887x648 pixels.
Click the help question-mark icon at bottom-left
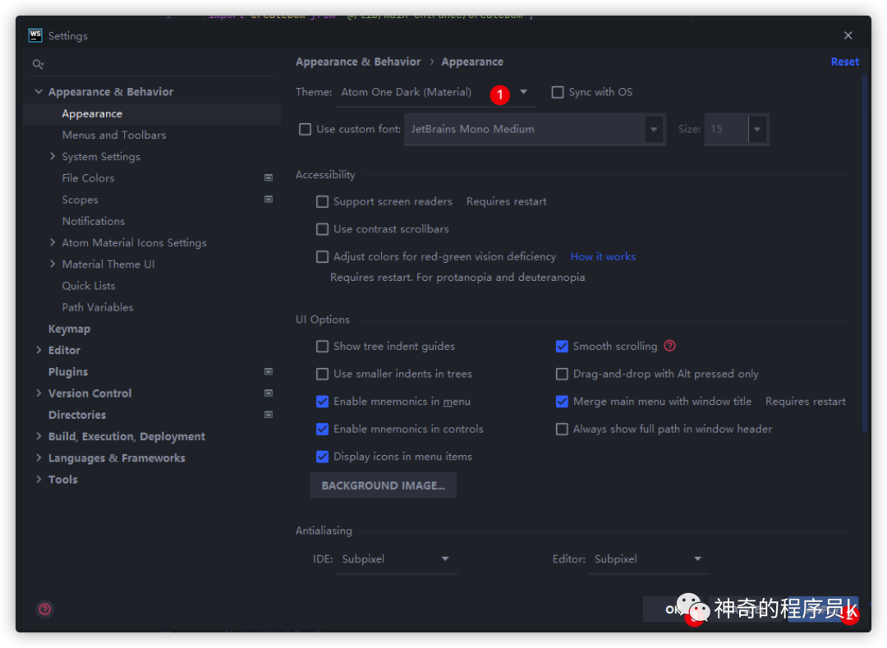tap(44, 609)
